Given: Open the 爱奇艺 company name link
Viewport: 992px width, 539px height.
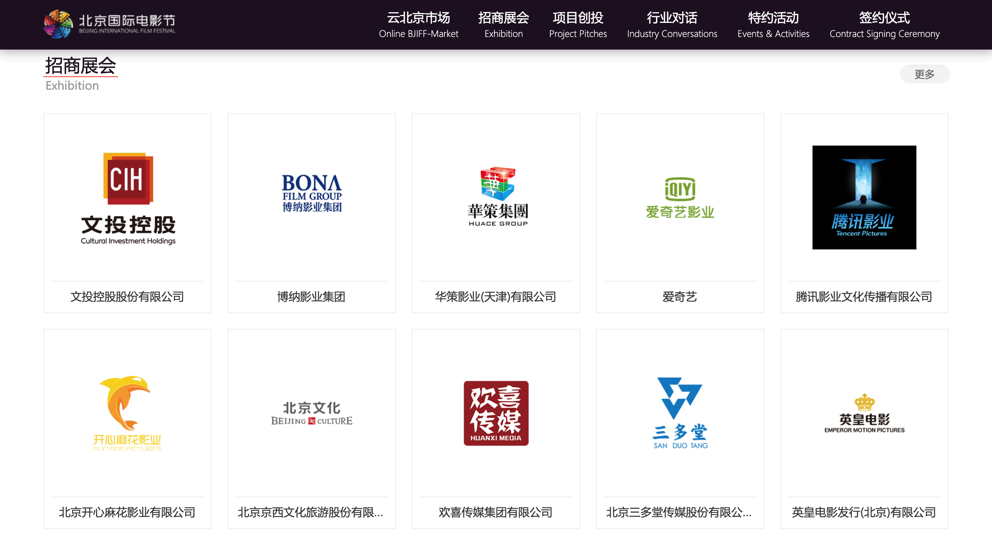Looking at the screenshot, I should 680,297.
